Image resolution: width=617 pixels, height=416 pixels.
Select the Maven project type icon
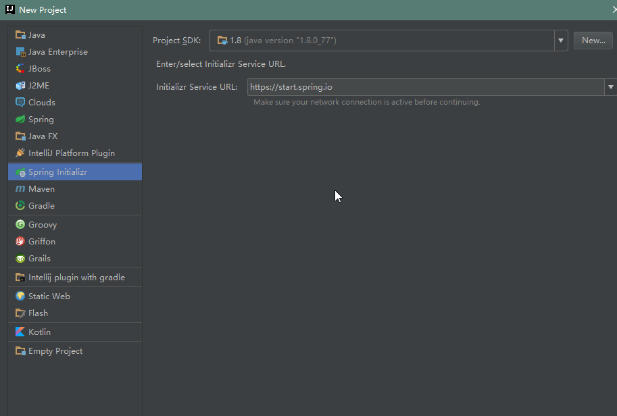[20, 189]
